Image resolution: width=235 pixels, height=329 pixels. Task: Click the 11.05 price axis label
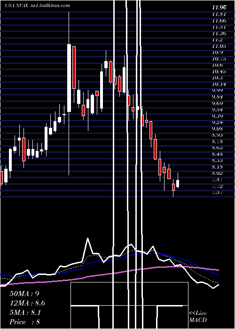tap(219, 46)
